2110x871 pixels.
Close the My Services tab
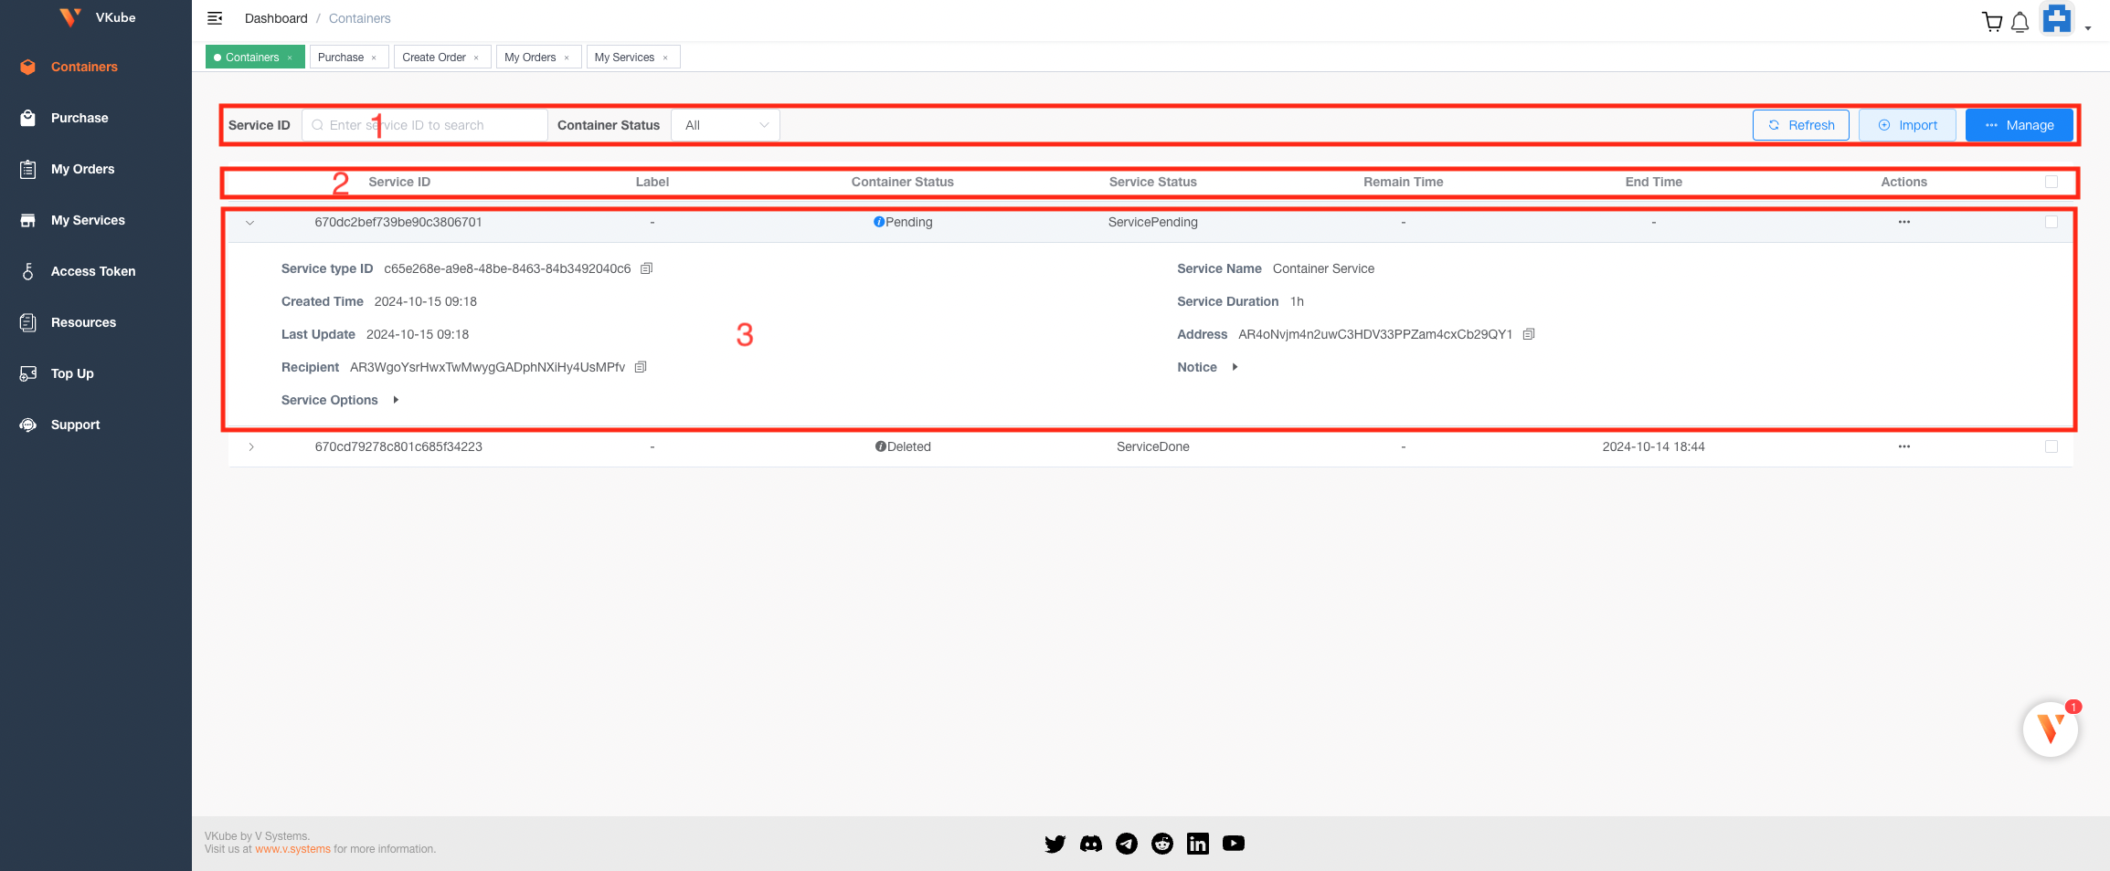click(665, 58)
